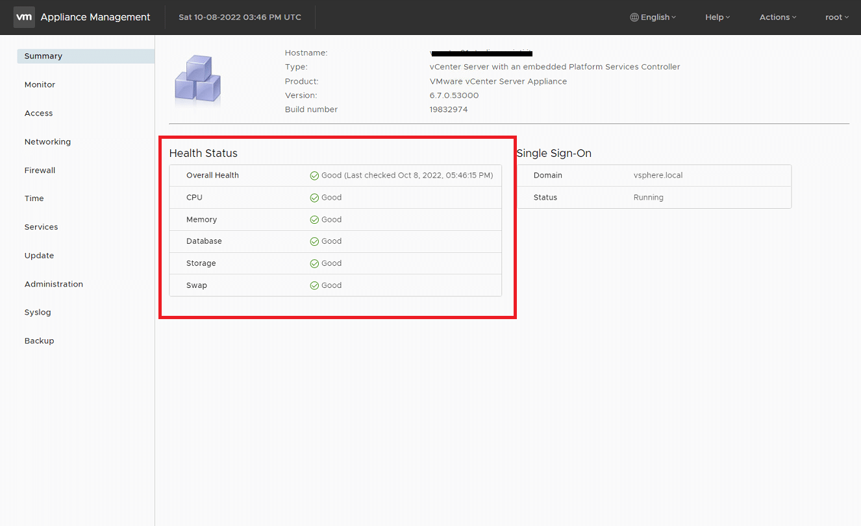Go to the Services page
The height and width of the screenshot is (526, 861).
coord(41,227)
